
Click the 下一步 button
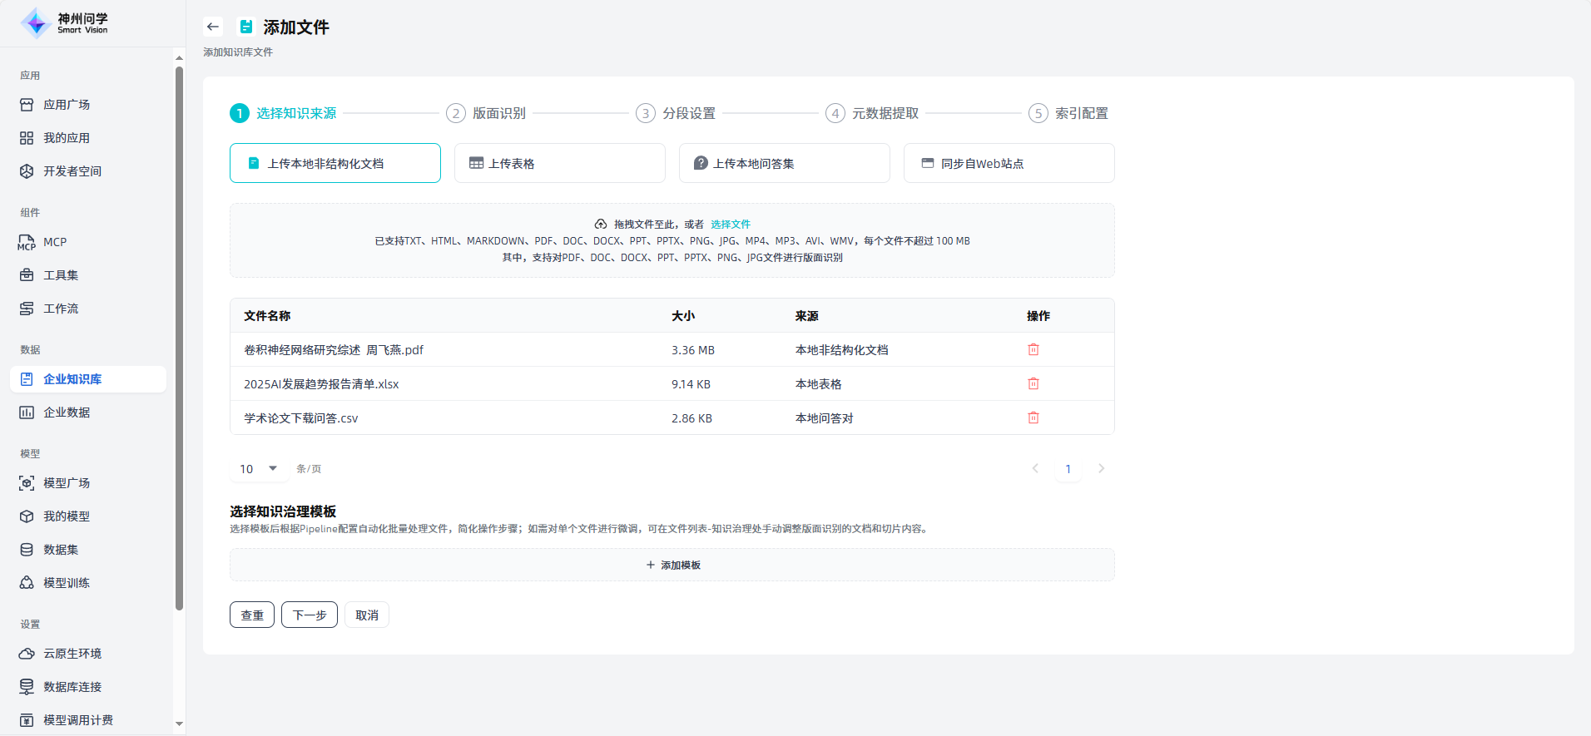click(309, 615)
